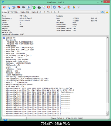Click the empty status bar field at bottom-left
The image size is (111, 126).
[x=14, y=118]
